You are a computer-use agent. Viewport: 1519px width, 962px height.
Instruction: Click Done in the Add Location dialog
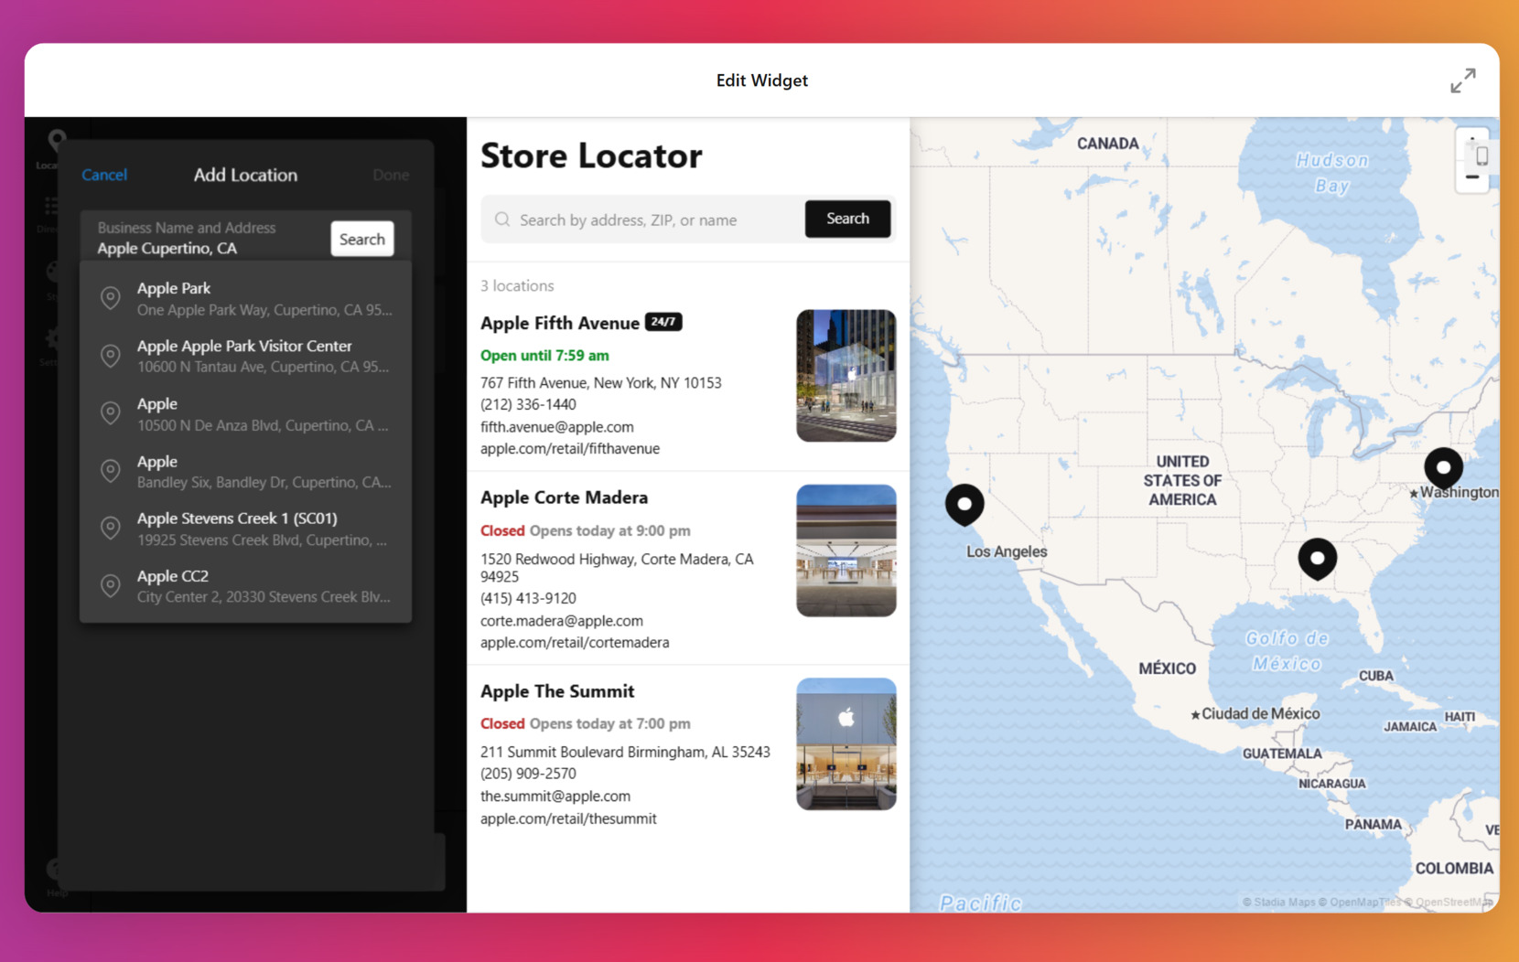pyautogui.click(x=391, y=175)
